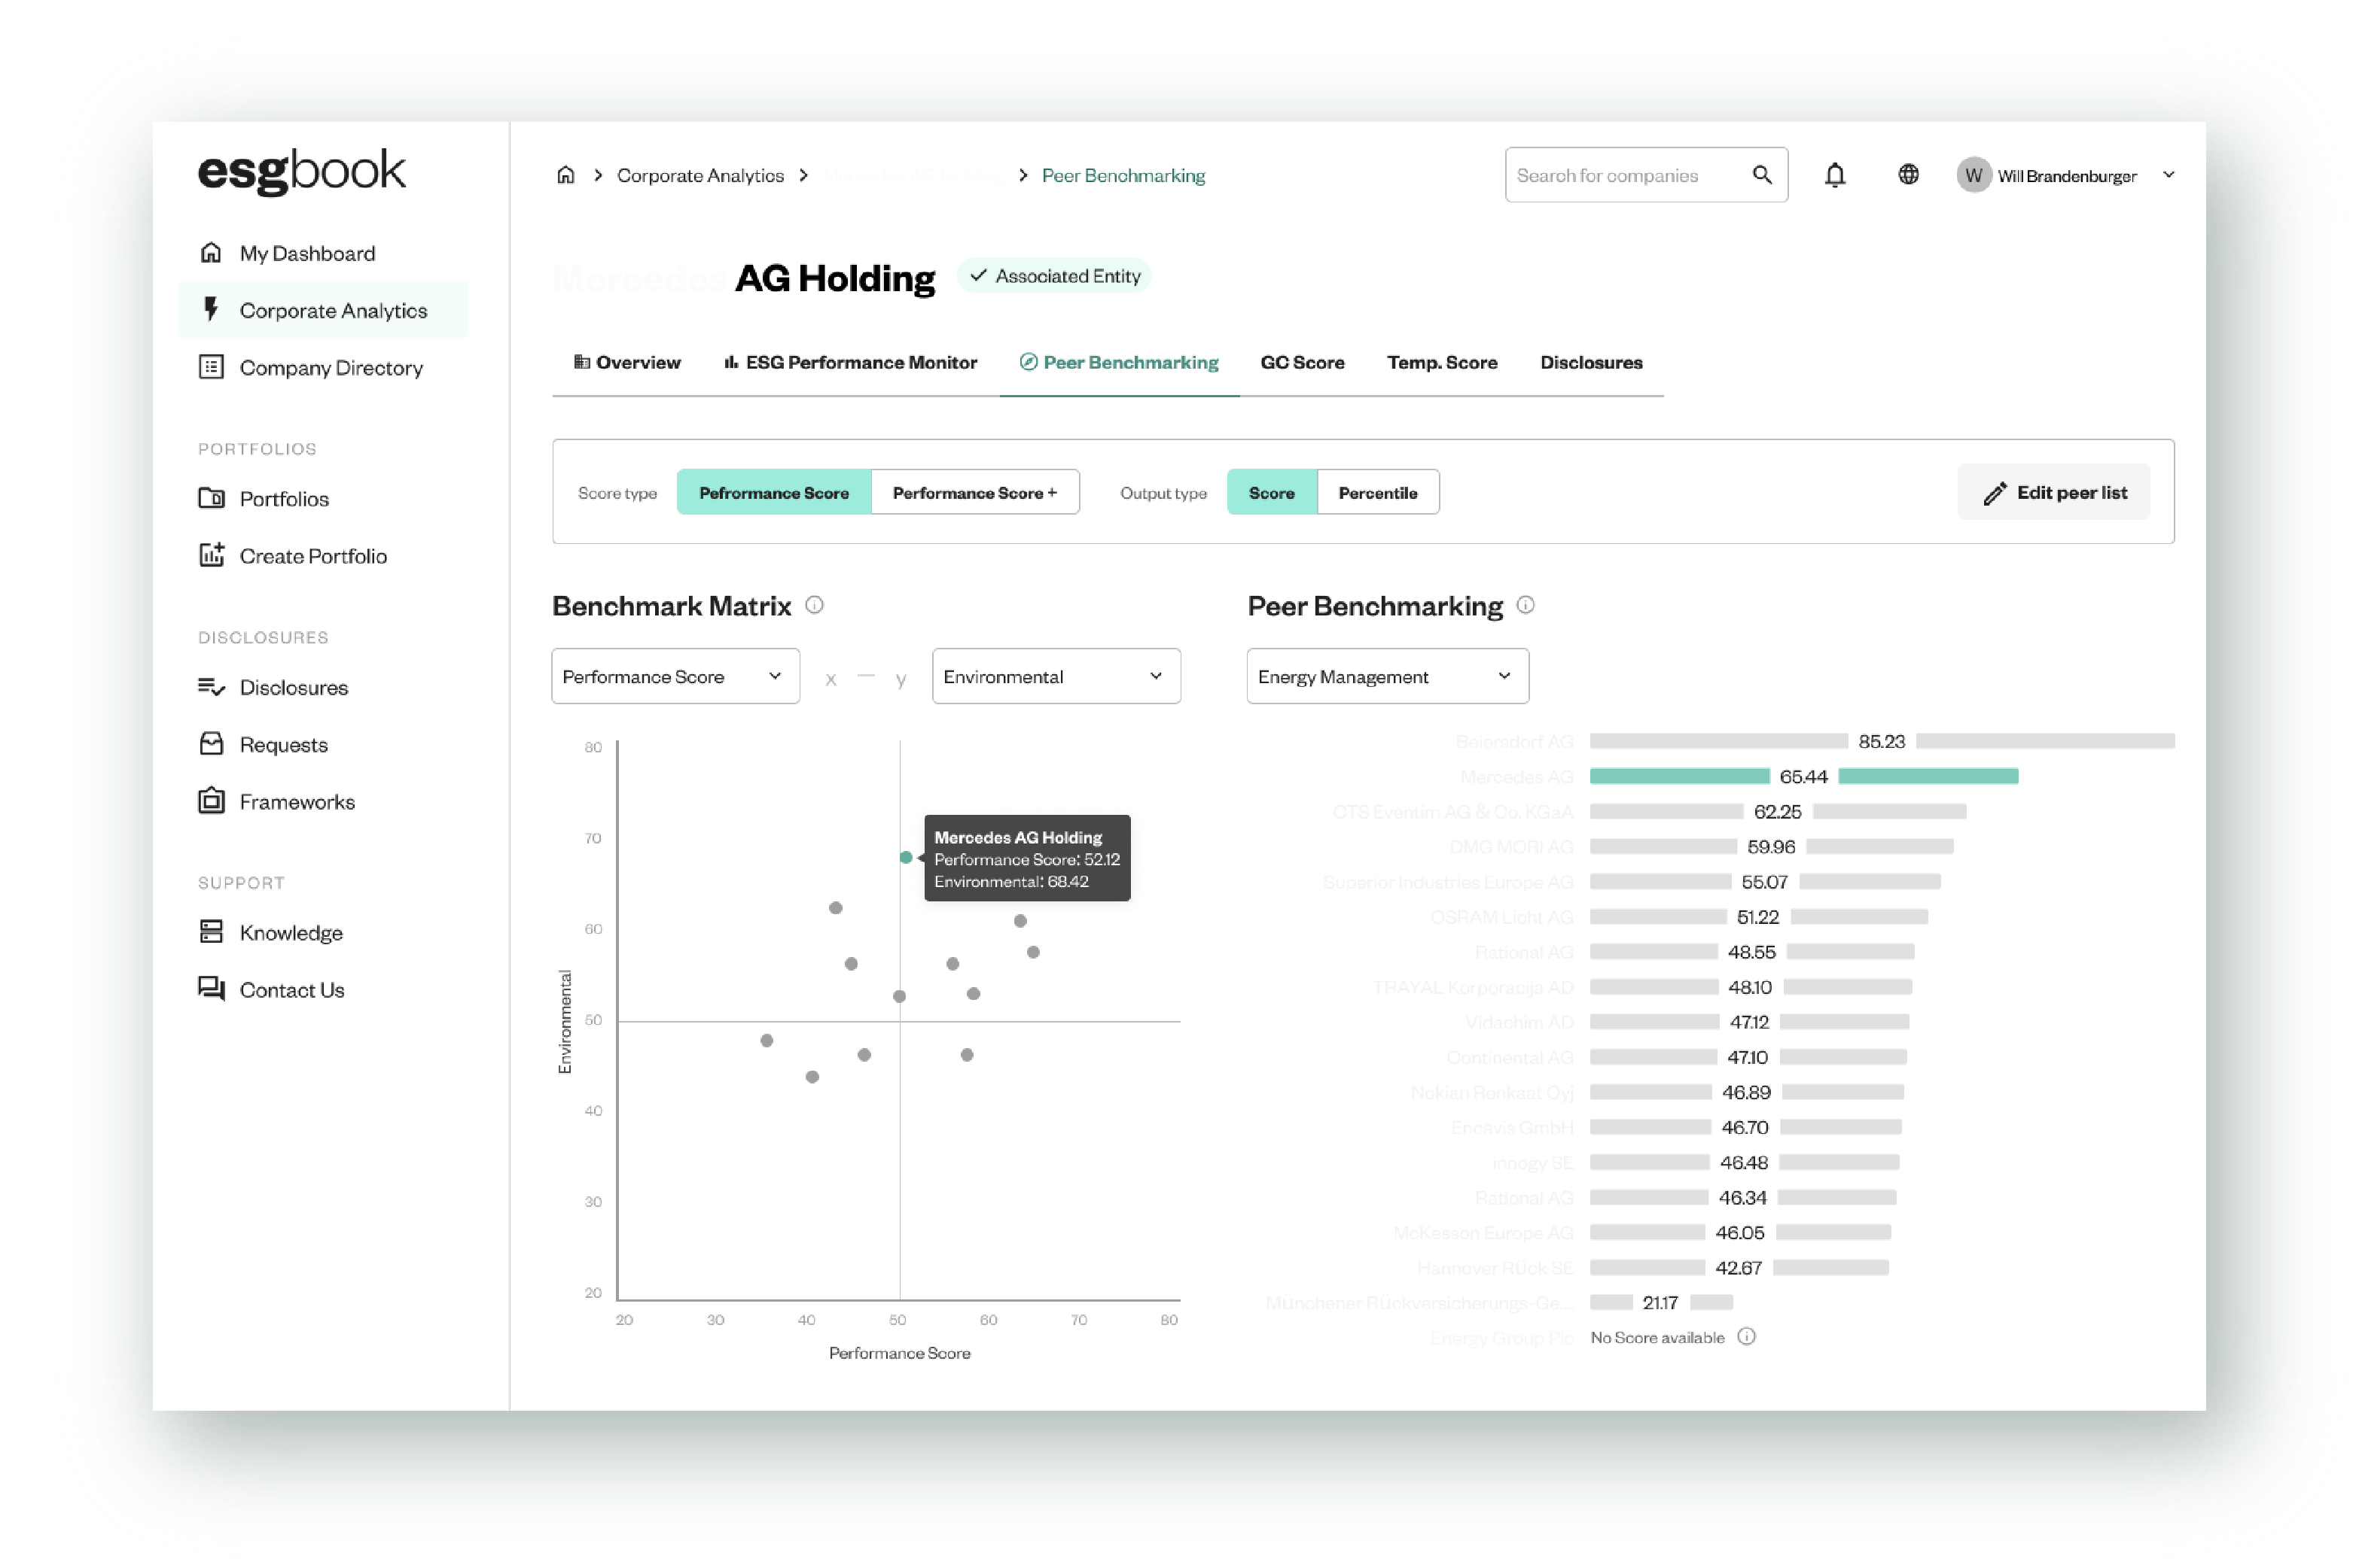
Task: Click Company Directory list icon
Action: [211, 367]
